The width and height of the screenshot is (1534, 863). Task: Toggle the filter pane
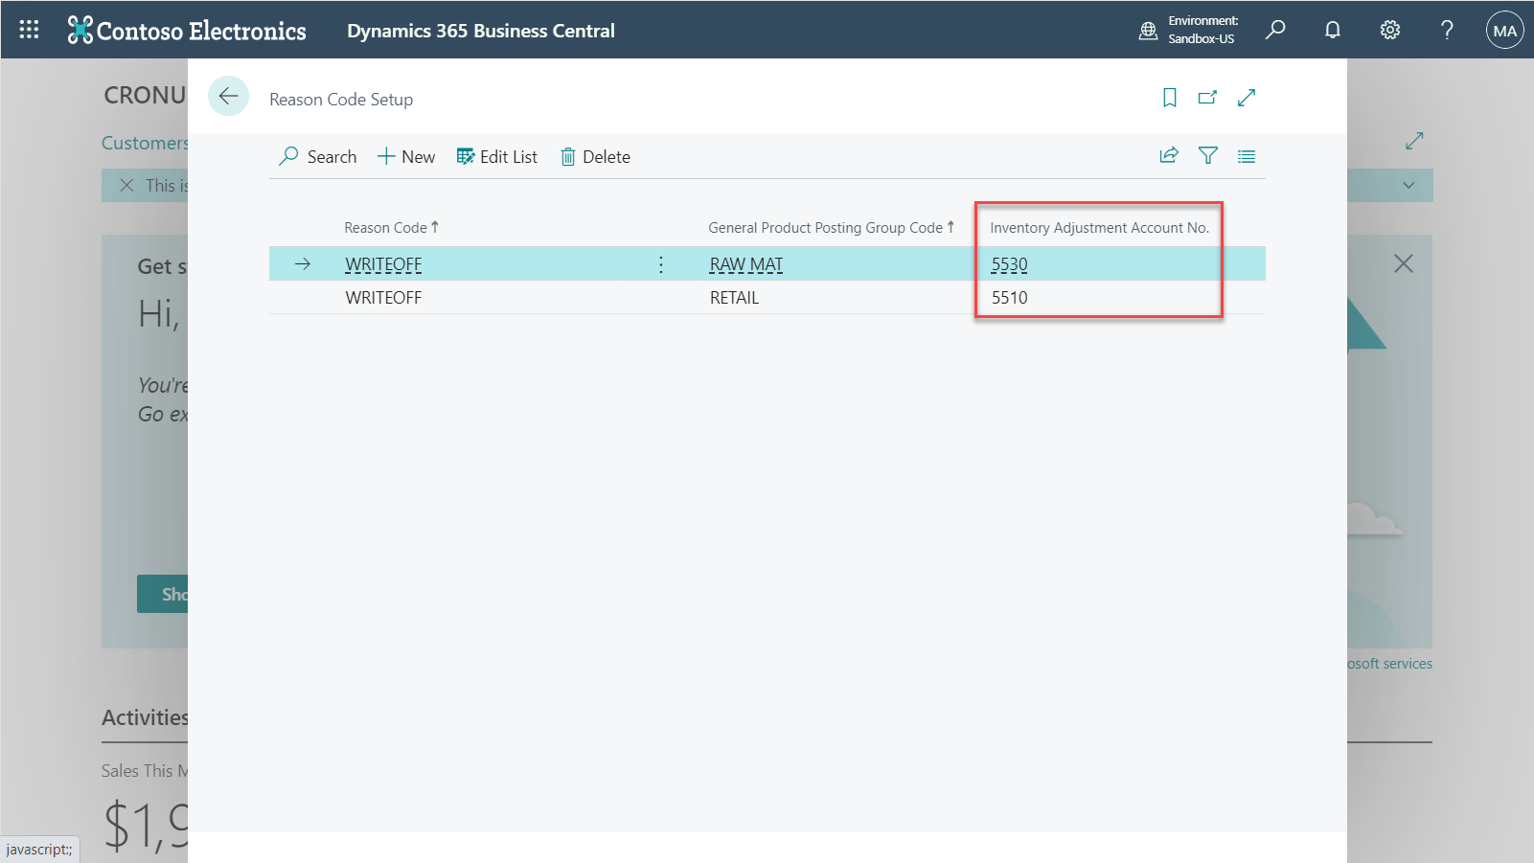tap(1208, 156)
